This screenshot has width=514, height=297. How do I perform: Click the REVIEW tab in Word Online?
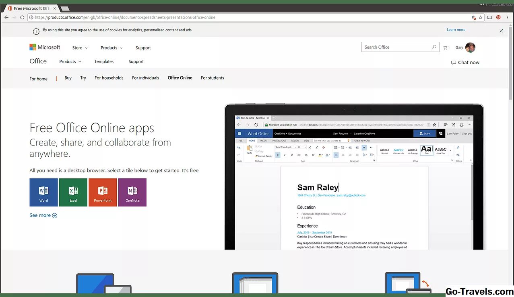pyautogui.click(x=295, y=141)
